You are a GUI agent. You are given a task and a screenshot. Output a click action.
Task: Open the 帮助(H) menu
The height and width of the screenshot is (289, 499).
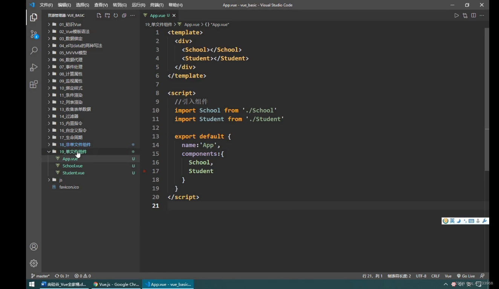click(x=176, y=5)
